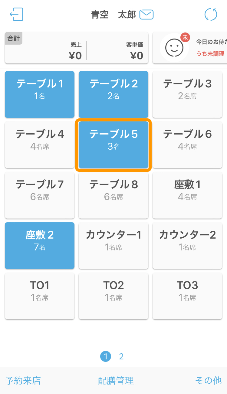The width and height of the screenshot is (227, 394).
Task: Open 予約来店 reservations menu
Action: coord(23,381)
